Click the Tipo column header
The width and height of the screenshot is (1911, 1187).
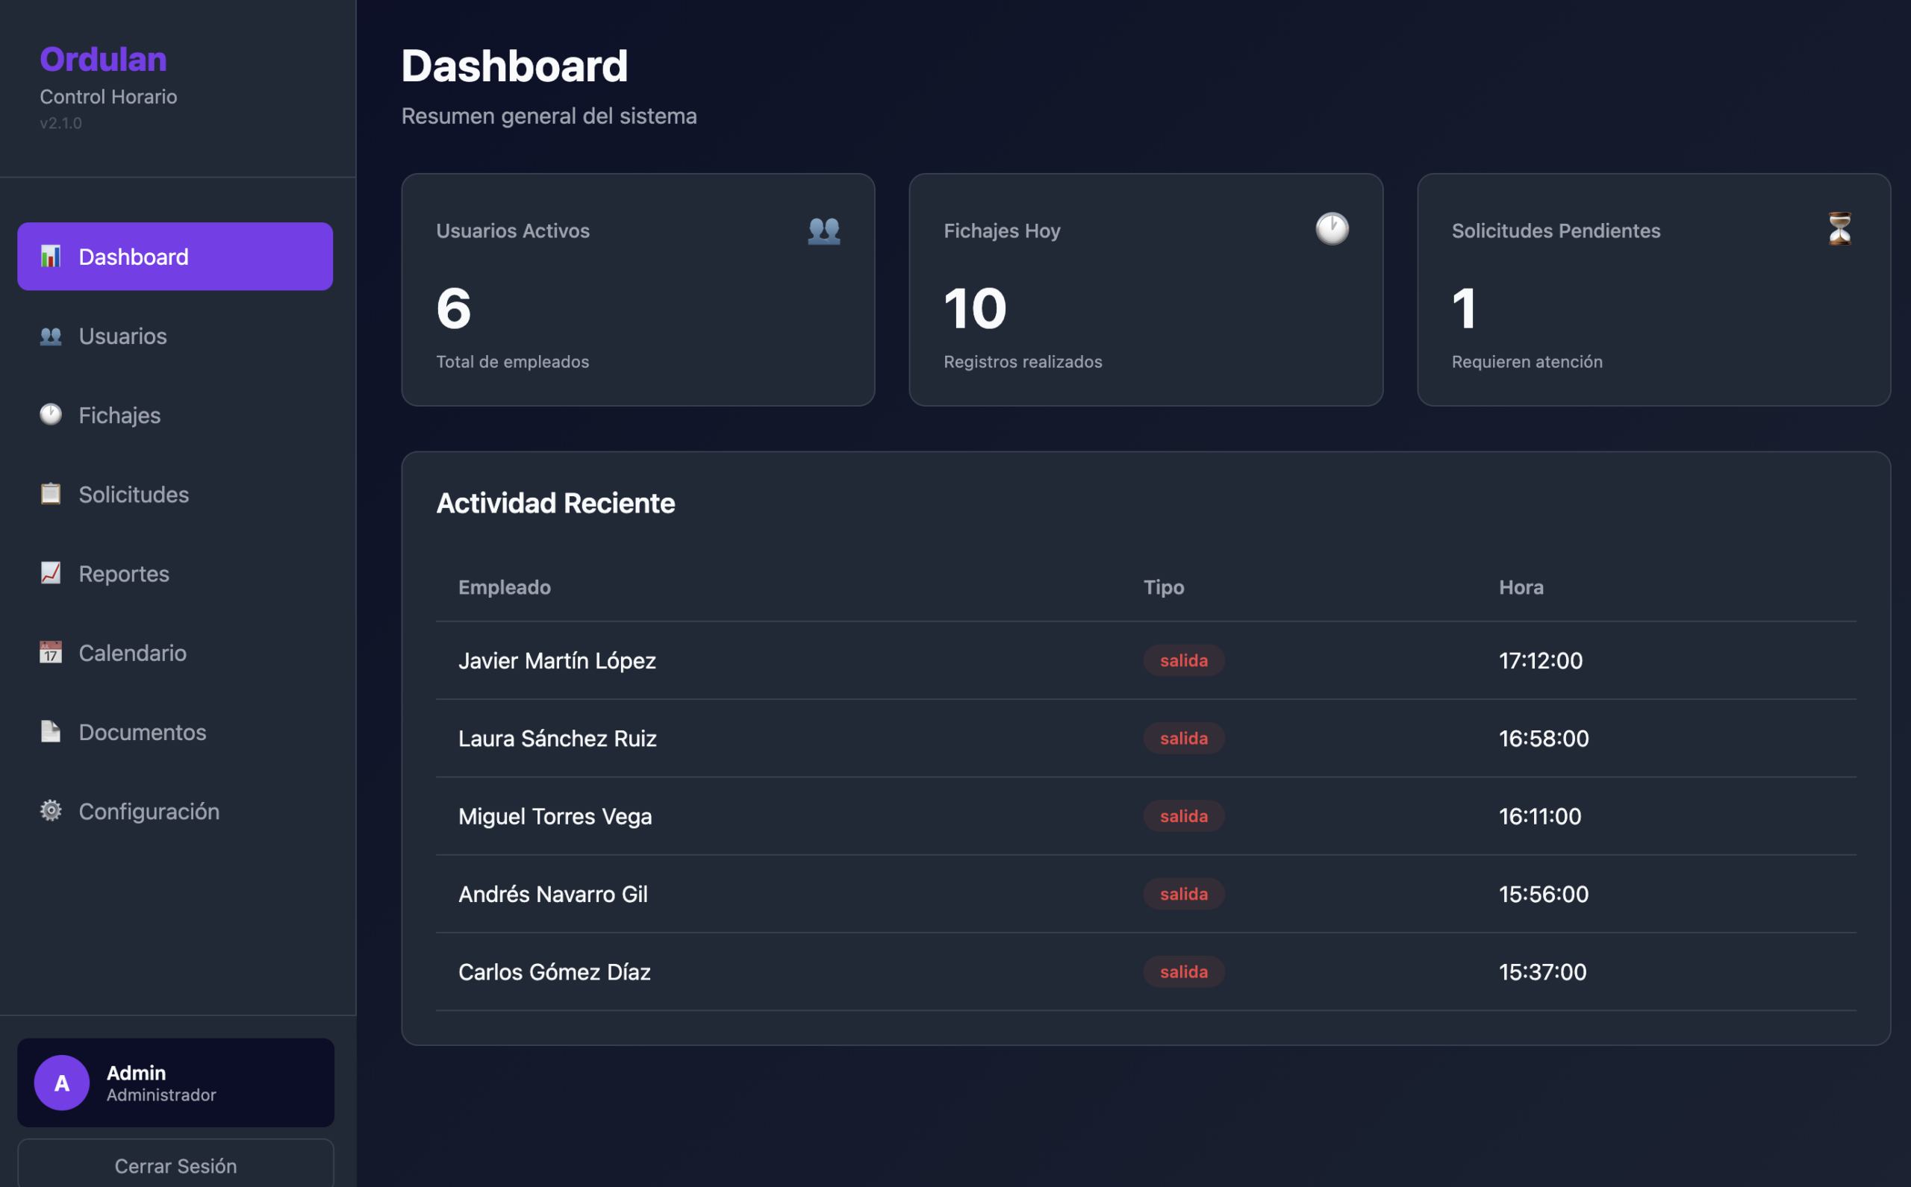pyautogui.click(x=1163, y=587)
